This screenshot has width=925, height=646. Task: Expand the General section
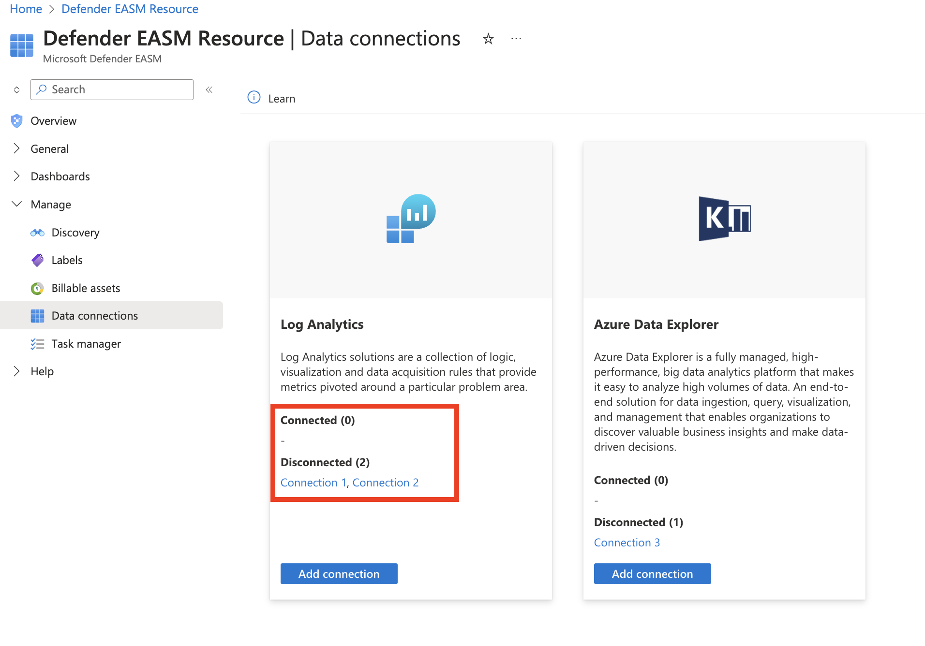(17, 148)
